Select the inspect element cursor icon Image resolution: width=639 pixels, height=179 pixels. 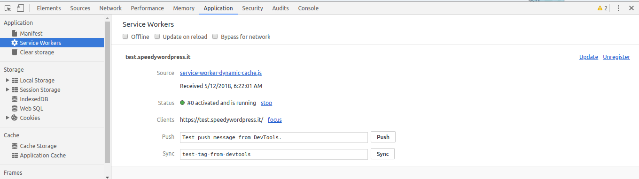tap(8, 8)
